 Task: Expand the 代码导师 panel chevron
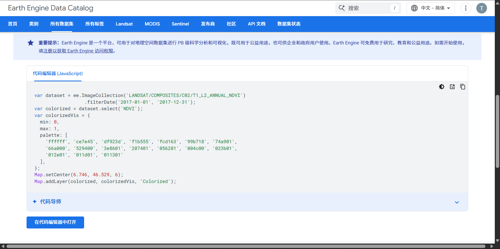pyautogui.click(x=457, y=202)
